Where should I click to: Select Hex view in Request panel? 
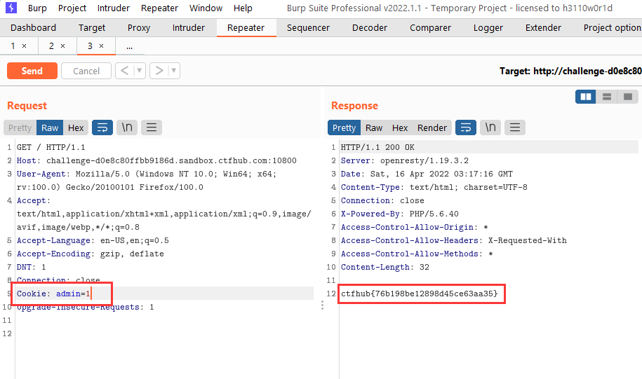76,128
